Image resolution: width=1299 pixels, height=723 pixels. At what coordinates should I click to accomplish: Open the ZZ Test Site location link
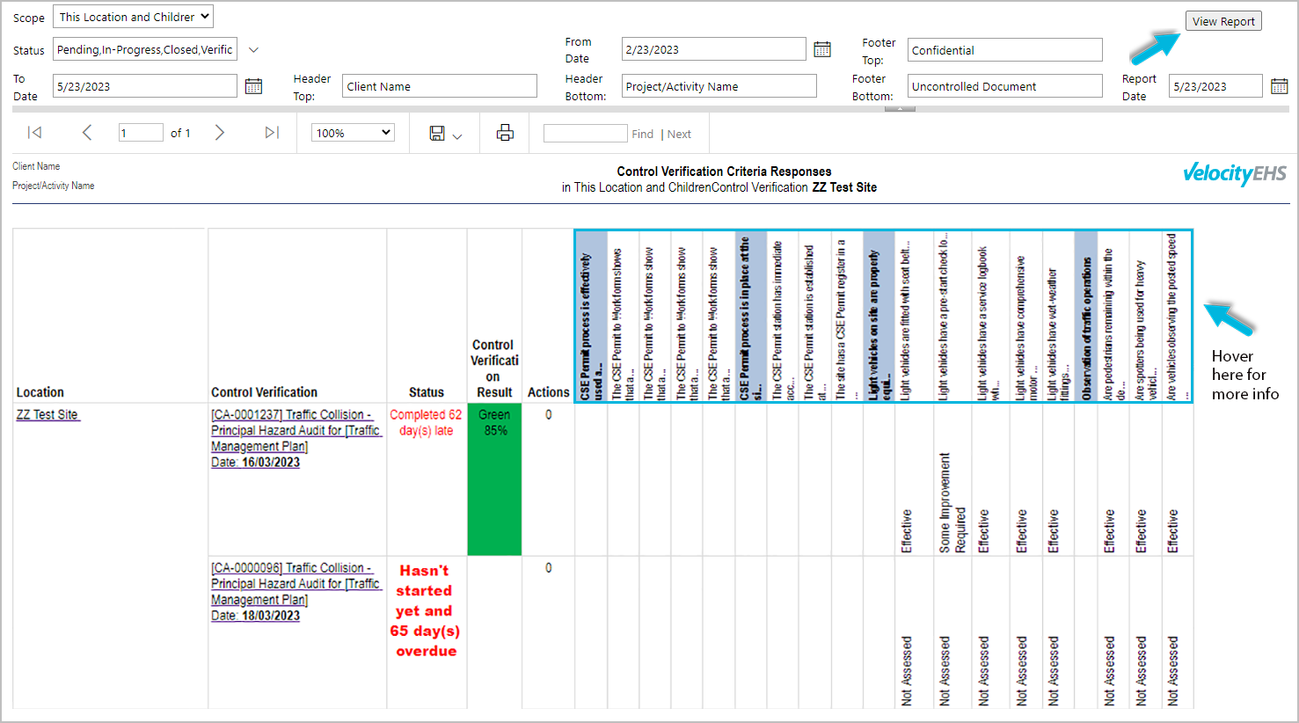[x=47, y=414]
